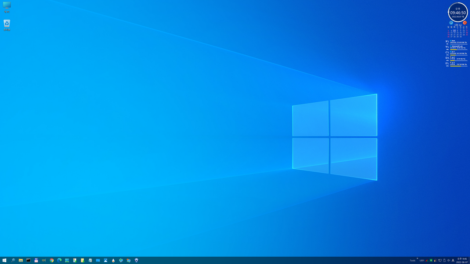Click the E: drive usage bar
Screen dimensions: 470x264
pyautogui.click(x=459, y=66)
